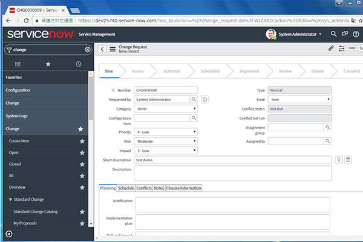Click the Description text area
This screenshot has height=242, width=363.
(x=233, y=173)
